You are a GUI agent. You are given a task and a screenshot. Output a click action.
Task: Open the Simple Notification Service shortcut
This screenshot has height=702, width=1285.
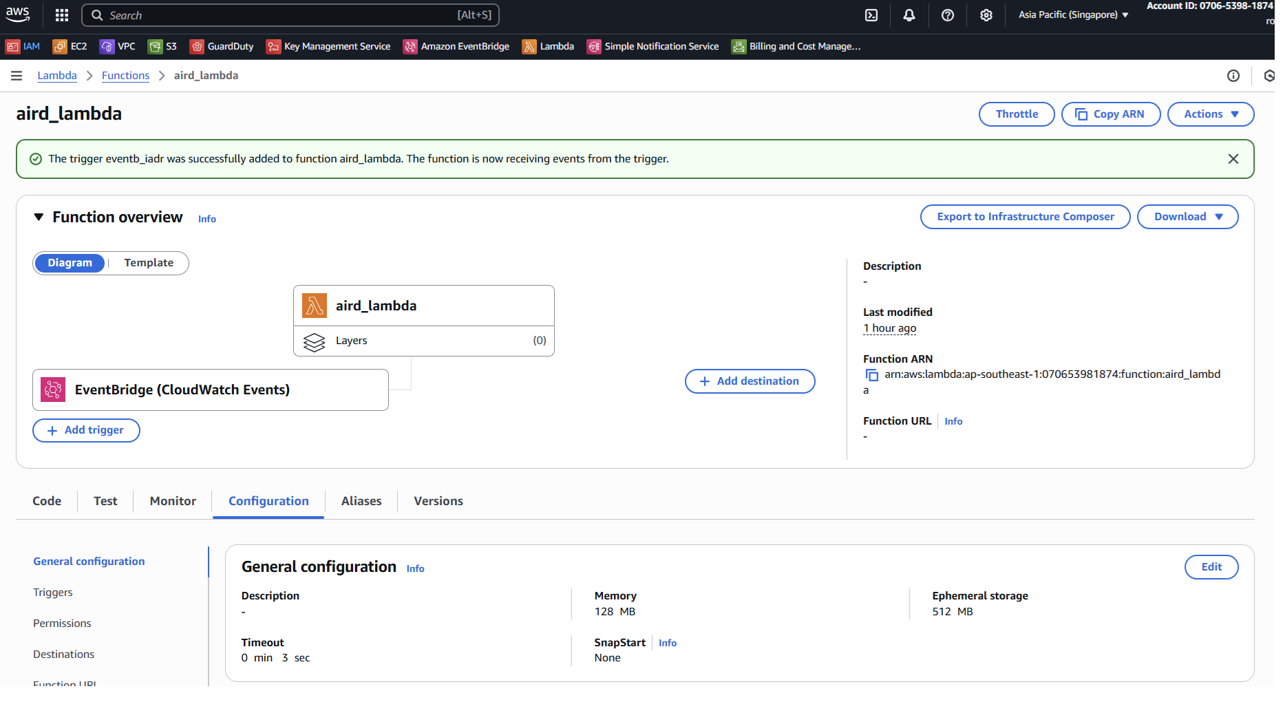652,46
